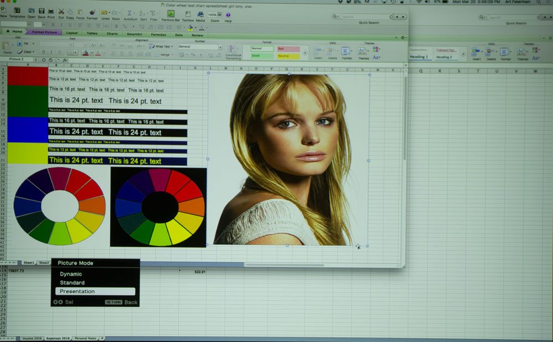The image size is (553, 342).
Task: Apply the Bad cell style
Action: pyautogui.click(x=289, y=49)
